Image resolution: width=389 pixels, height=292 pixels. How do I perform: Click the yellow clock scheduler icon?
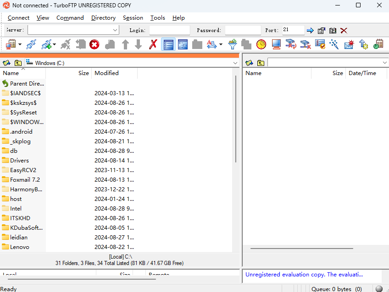coord(261,44)
